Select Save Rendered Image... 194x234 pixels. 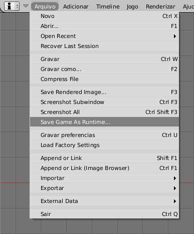coord(104,92)
